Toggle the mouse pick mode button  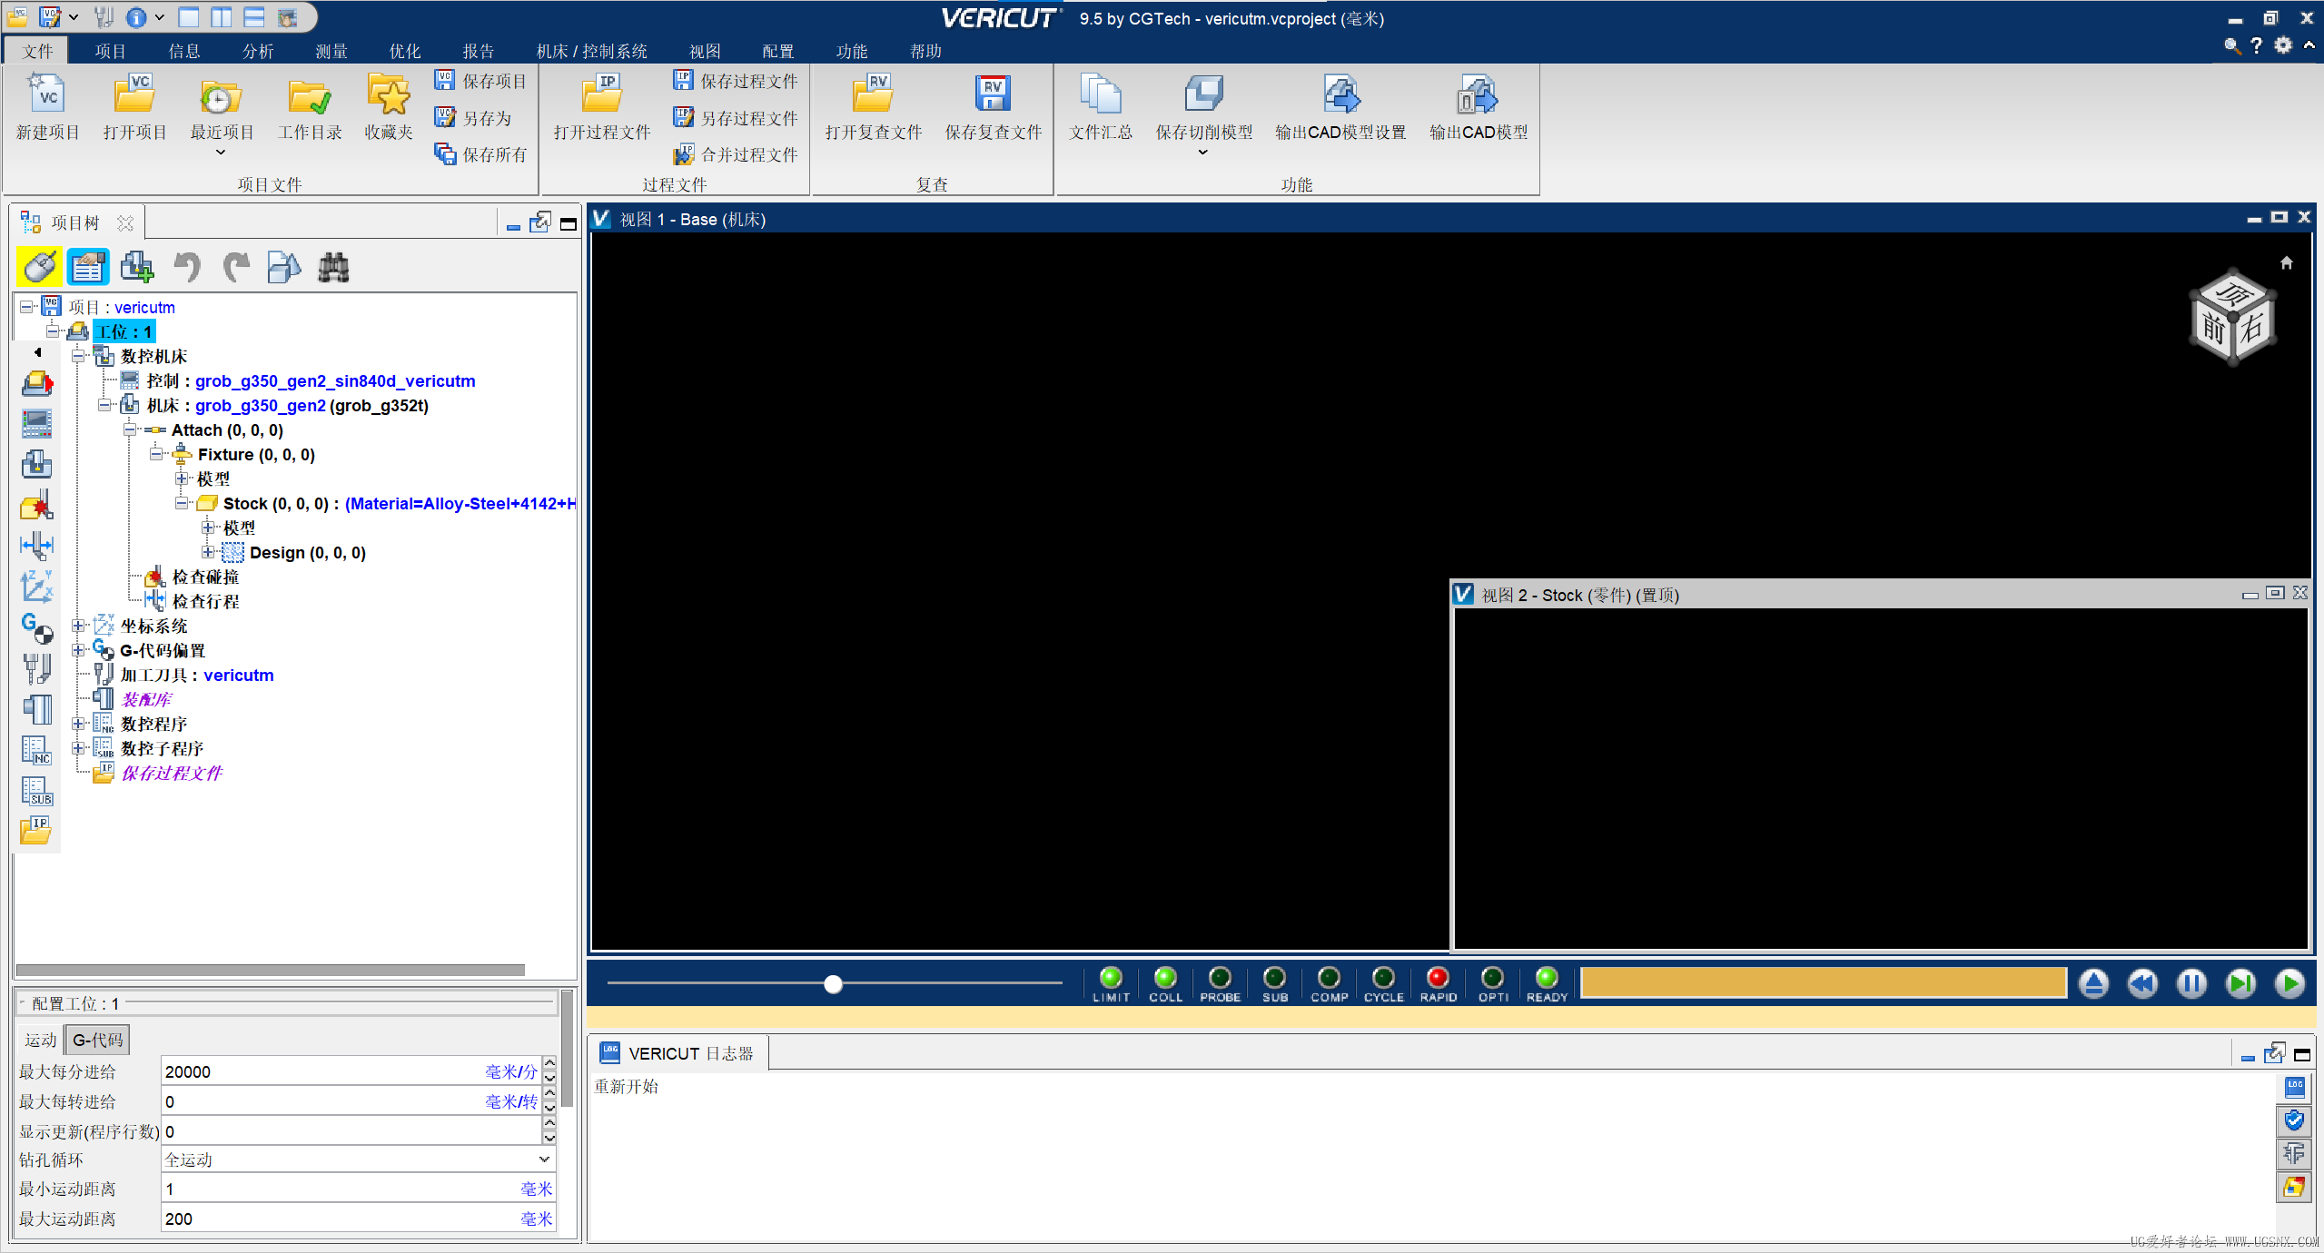click(x=39, y=267)
